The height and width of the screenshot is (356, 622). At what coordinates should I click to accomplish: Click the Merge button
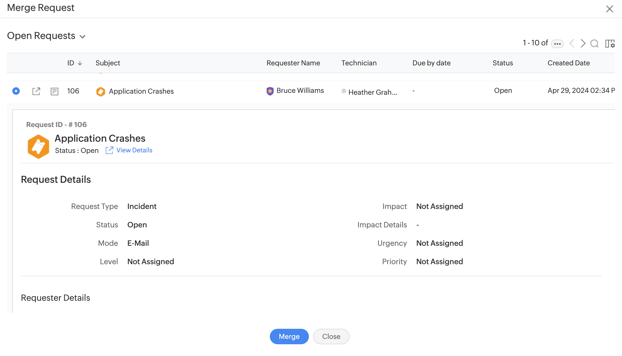pos(289,337)
